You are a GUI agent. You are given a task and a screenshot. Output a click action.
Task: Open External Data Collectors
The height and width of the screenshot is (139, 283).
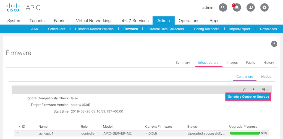[x=166, y=29]
